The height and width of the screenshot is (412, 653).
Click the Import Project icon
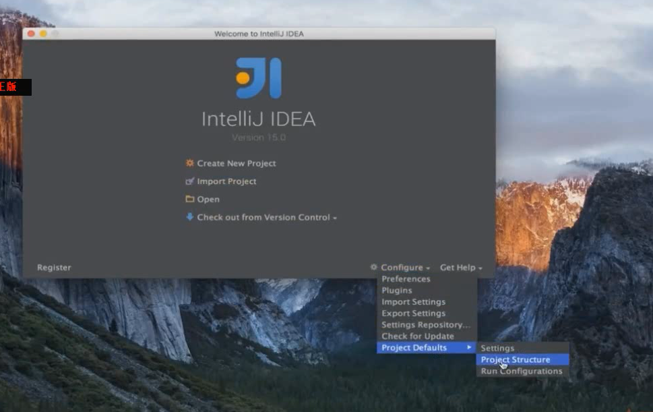pyautogui.click(x=189, y=181)
